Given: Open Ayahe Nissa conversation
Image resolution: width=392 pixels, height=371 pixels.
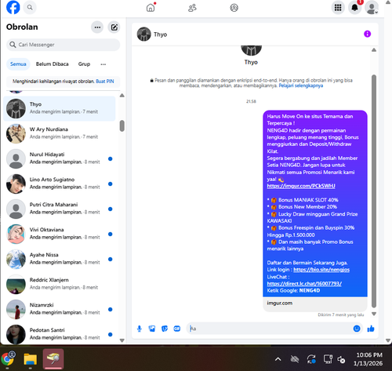Looking at the screenshot, I should click(x=60, y=259).
